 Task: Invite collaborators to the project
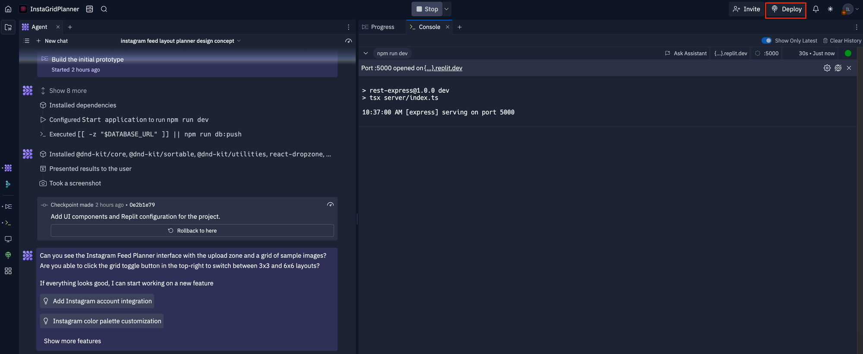click(746, 9)
